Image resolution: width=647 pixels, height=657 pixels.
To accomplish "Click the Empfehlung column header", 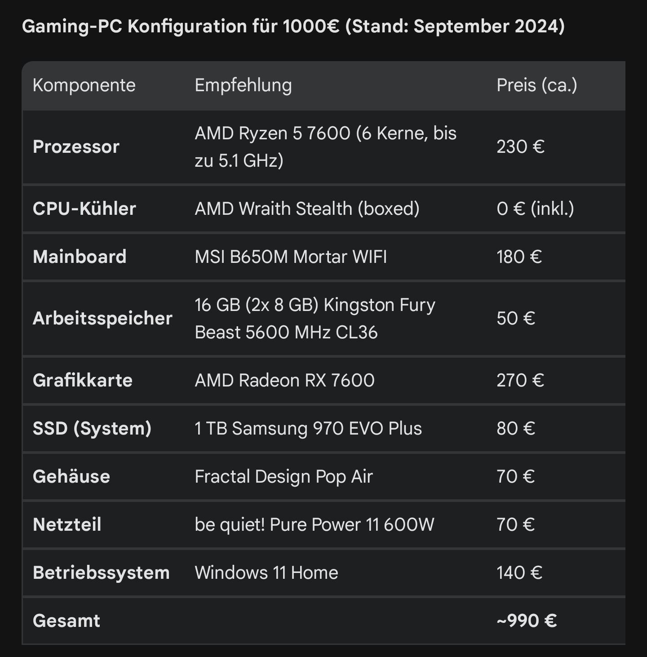I will pos(243,85).
